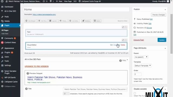Open Help in All in One SEO Pack
This screenshot has width=173, height=97.
click(123, 60)
